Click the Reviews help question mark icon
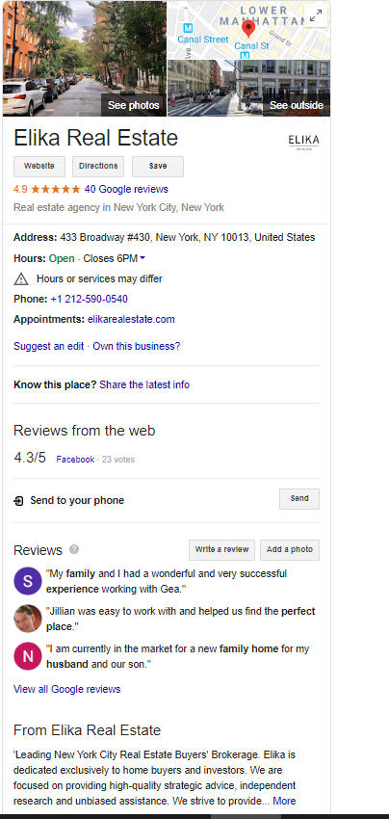The width and height of the screenshot is (389, 819). 74,549
